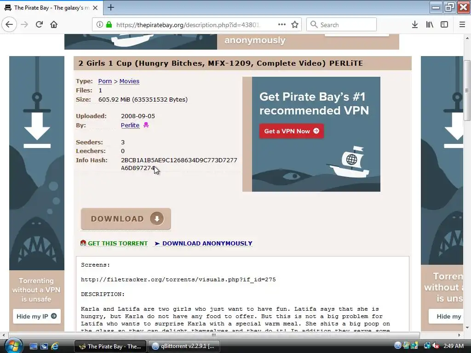Click the green padlock security icon
The image size is (471, 353).
click(x=109, y=24)
